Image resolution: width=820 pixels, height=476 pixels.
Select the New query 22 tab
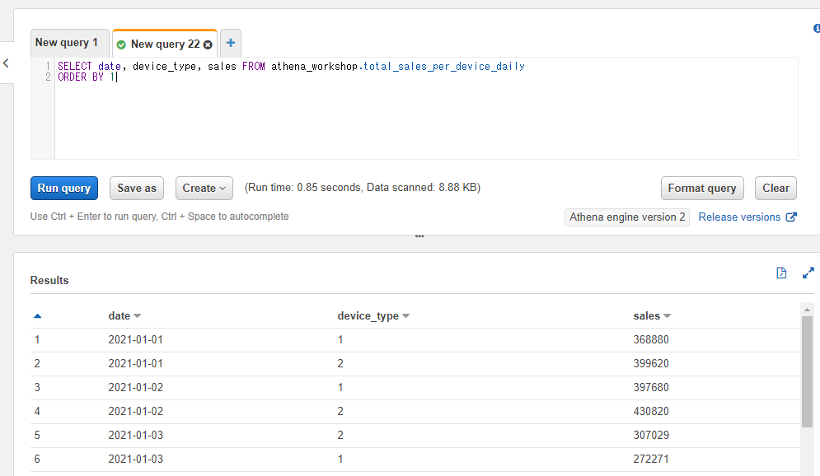coord(164,44)
